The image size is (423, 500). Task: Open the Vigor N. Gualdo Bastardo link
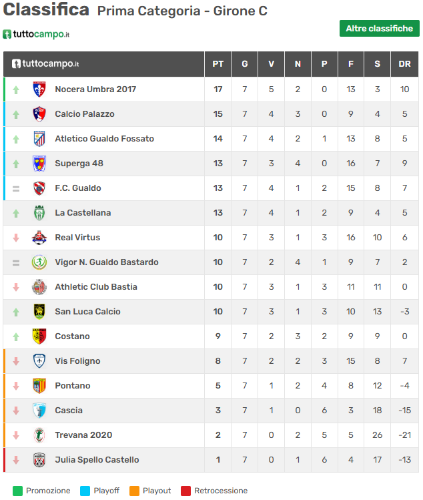tap(107, 262)
